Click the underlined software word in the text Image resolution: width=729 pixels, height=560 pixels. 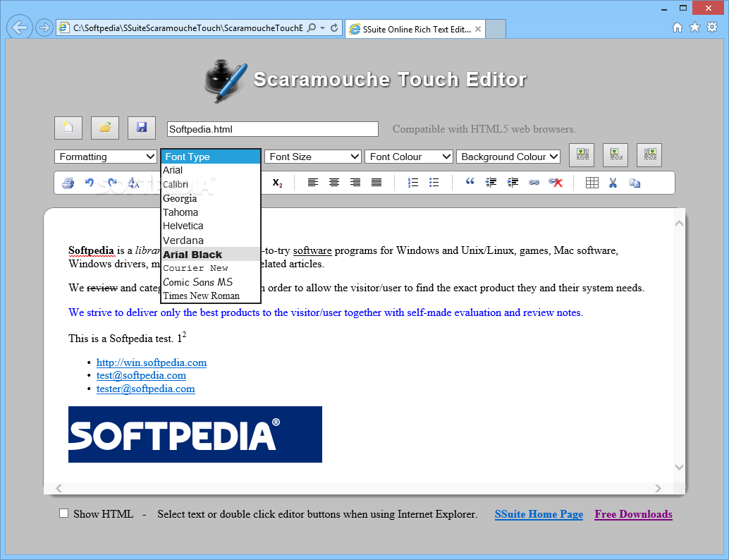[312, 250]
